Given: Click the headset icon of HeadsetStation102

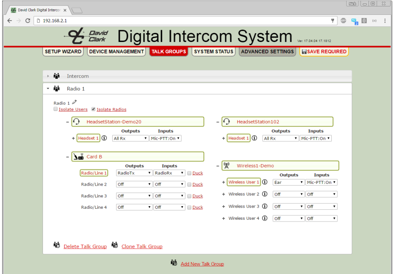Looking at the screenshot, I should (227, 122).
